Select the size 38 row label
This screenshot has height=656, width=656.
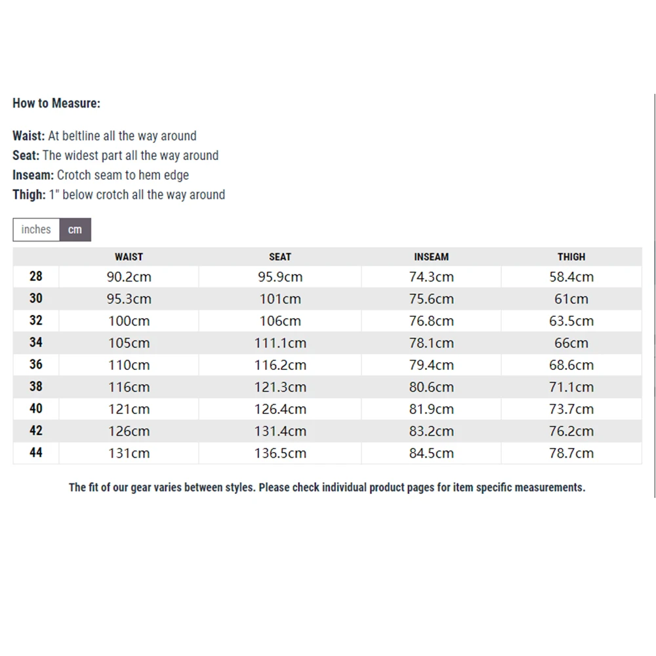(x=36, y=386)
